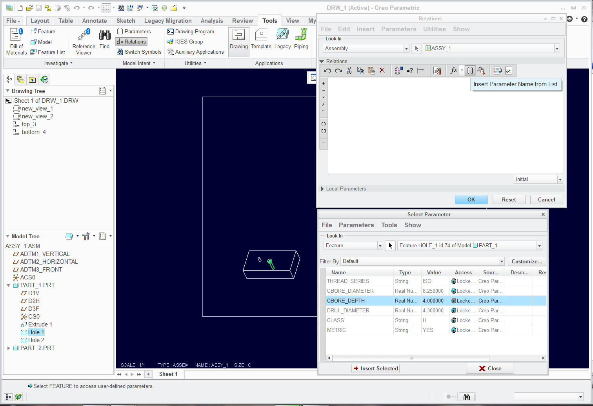Screen dimensions: 593x406
Task: Click the evaluate expression '=?' icon
Action: (410, 71)
